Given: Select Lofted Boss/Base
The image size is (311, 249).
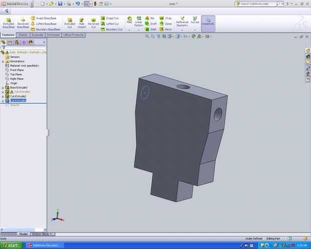Looking at the screenshot, I should click(44, 24).
